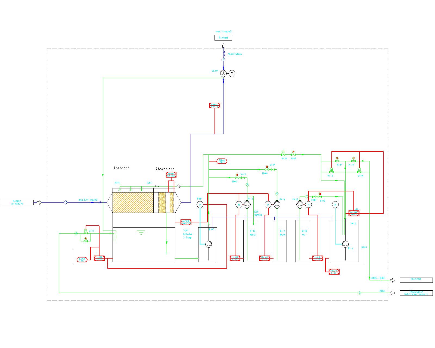Image resolution: width=435 pixels, height=348 pixels.
Task: Select the Rohgas inlet label box
Action: pyautogui.click(x=17, y=203)
